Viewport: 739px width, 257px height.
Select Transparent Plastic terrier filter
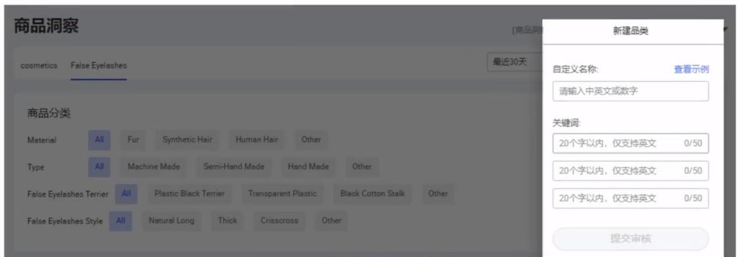[282, 194]
